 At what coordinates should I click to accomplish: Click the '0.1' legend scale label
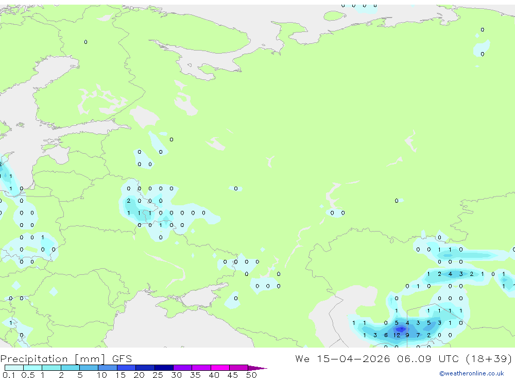pyautogui.click(x=8, y=375)
